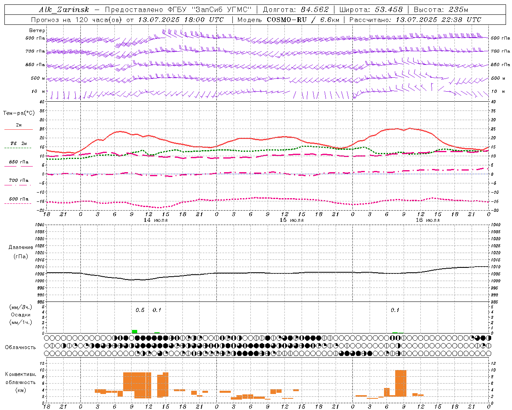Click the Конвективн. облачность panel label
This screenshot has width=512, height=410.
pyautogui.click(x=20, y=378)
